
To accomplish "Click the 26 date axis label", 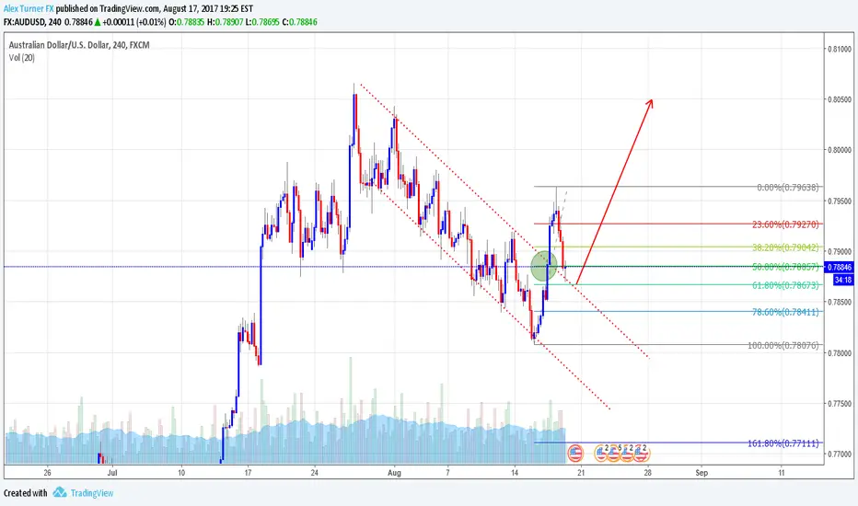I will click(47, 473).
